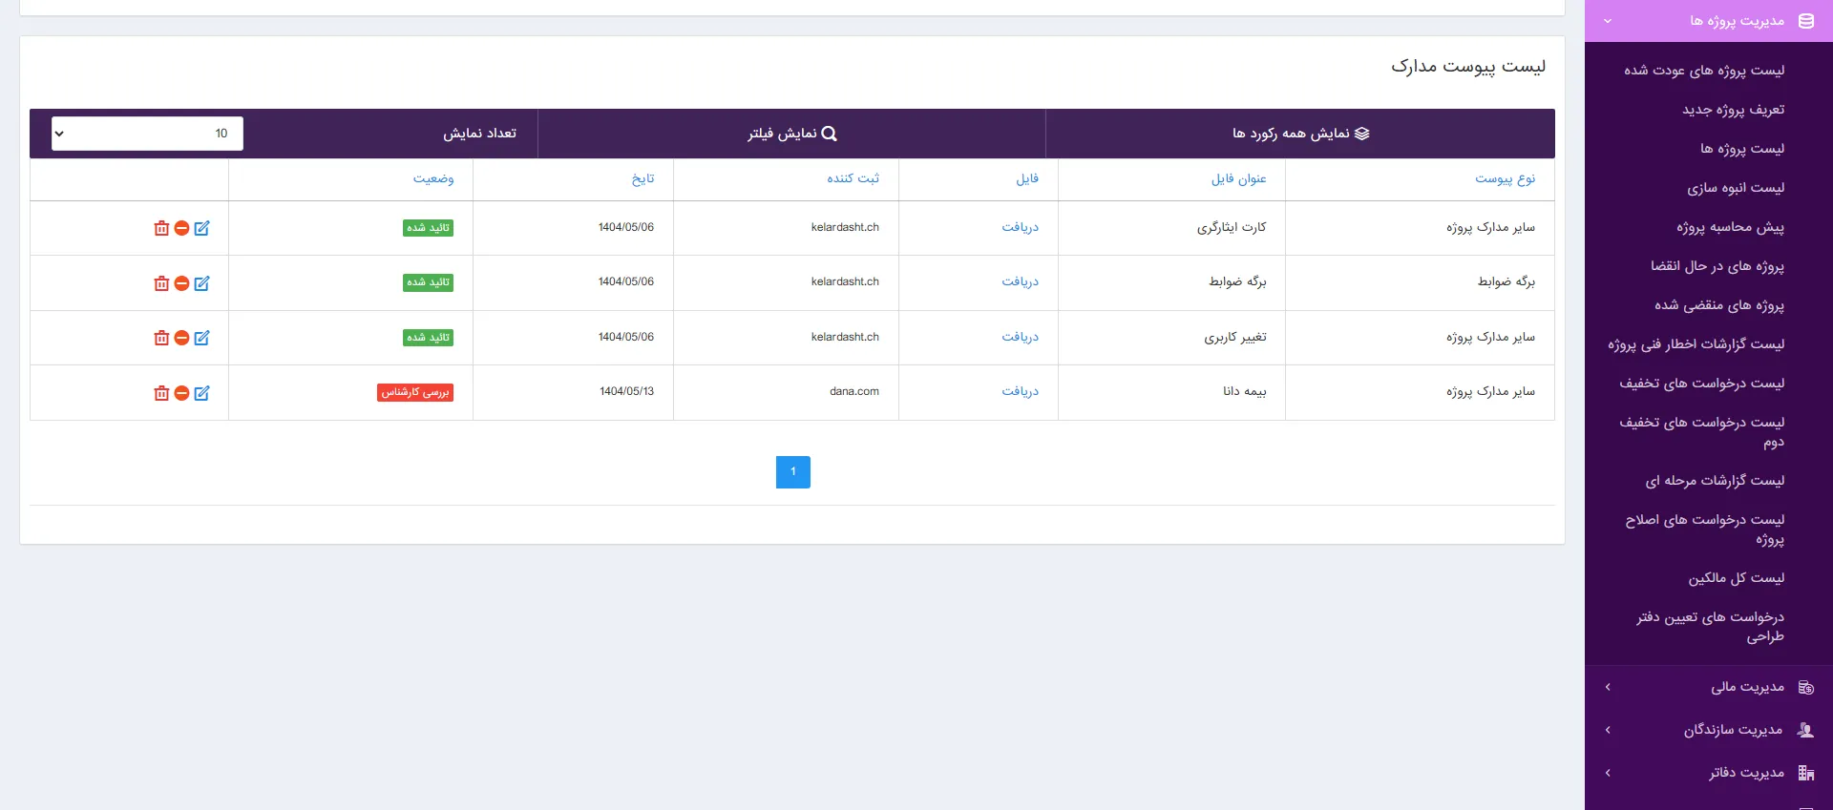Click red minus icon in کارت ایثارگری row
Image resolution: width=1833 pixels, height=810 pixels.
181,228
